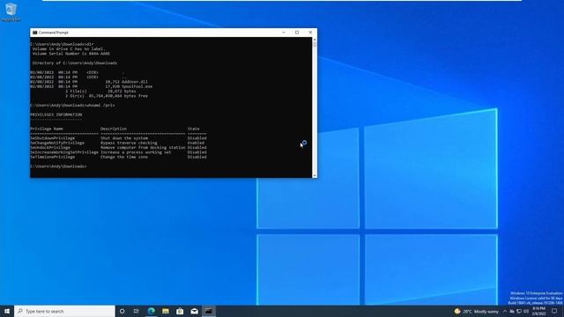Click the Command Prompt title bar icon

click(x=35, y=33)
